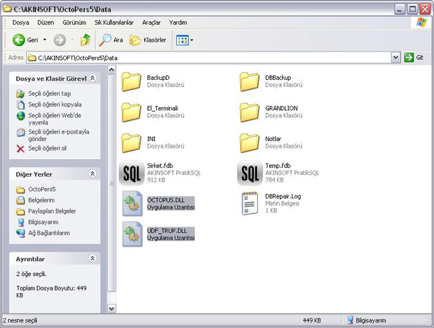Open the Ara search tool
Screen dimensions: 434x328
click(111, 40)
